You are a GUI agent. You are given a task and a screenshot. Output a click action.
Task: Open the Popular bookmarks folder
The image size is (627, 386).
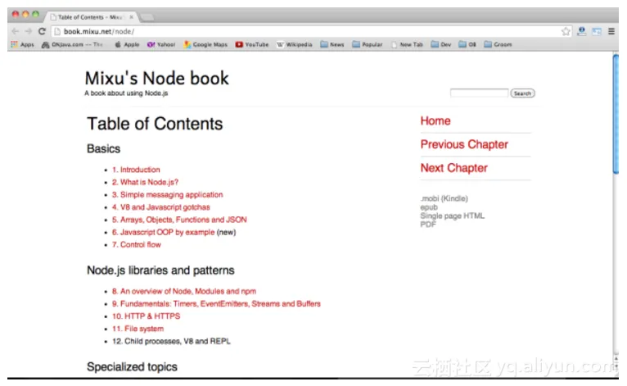pyautogui.click(x=368, y=44)
